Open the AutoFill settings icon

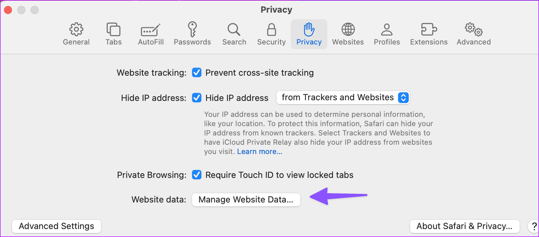tap(151, 33)
